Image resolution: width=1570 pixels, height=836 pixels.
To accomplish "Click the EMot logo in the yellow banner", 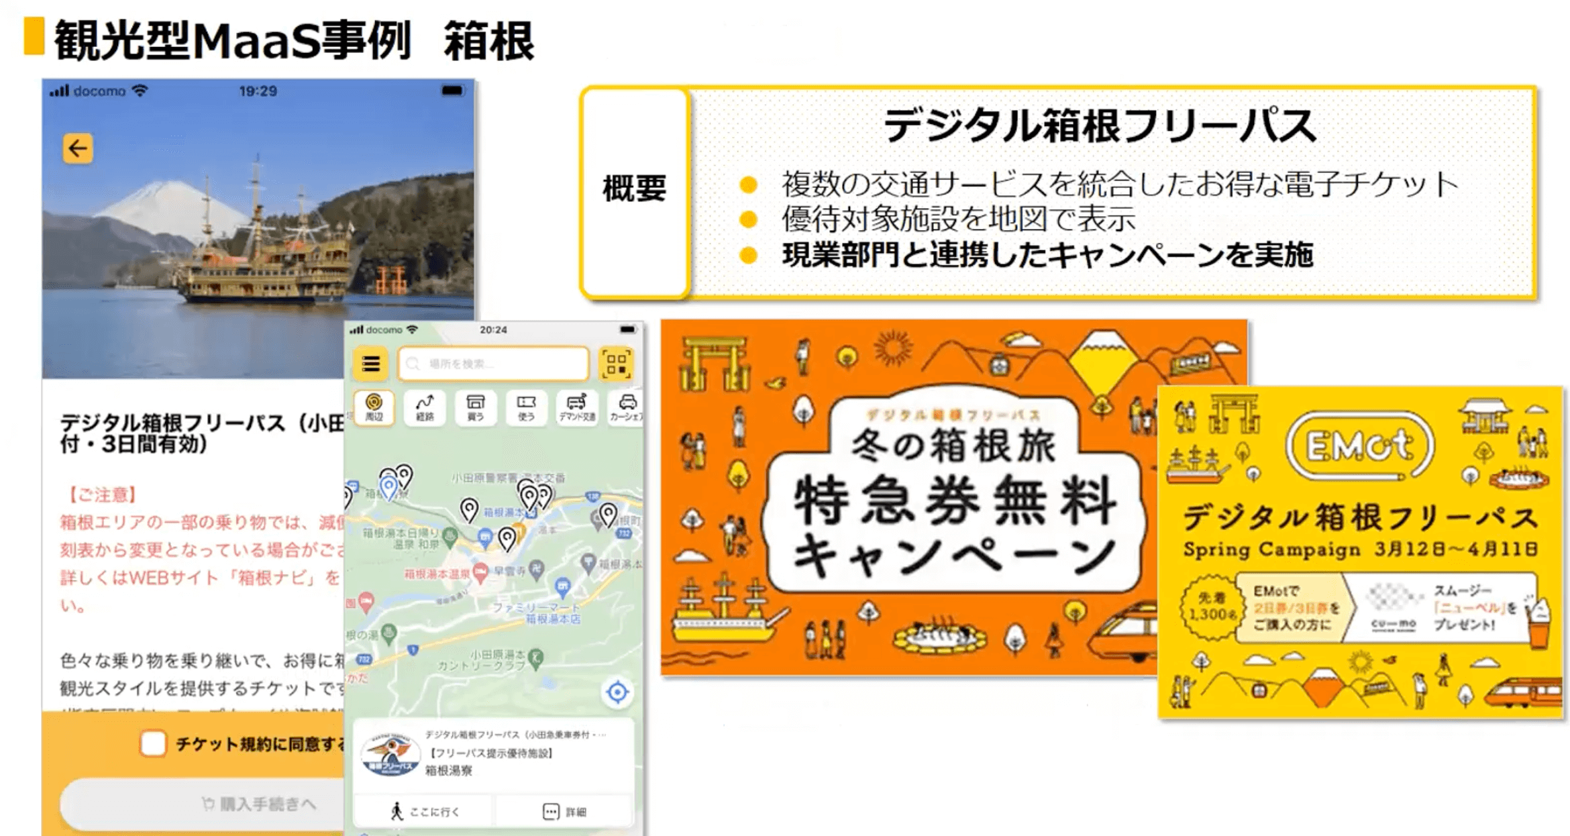I will [1360, 446].
